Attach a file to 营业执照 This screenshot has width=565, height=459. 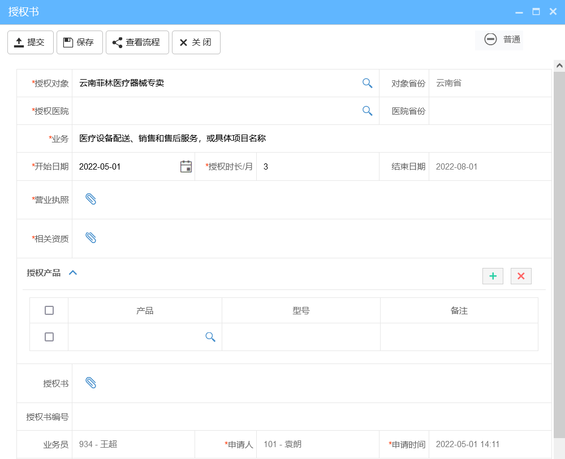click(x=90, y=199)
